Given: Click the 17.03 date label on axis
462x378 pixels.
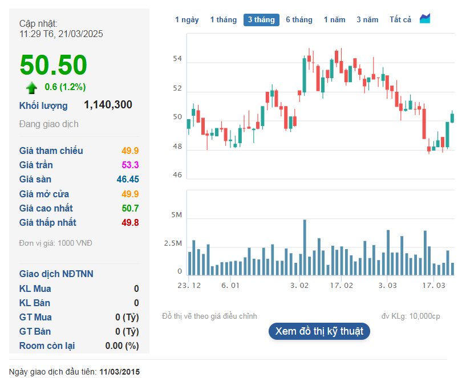Looking at the screenshot, I should [433, 285].
